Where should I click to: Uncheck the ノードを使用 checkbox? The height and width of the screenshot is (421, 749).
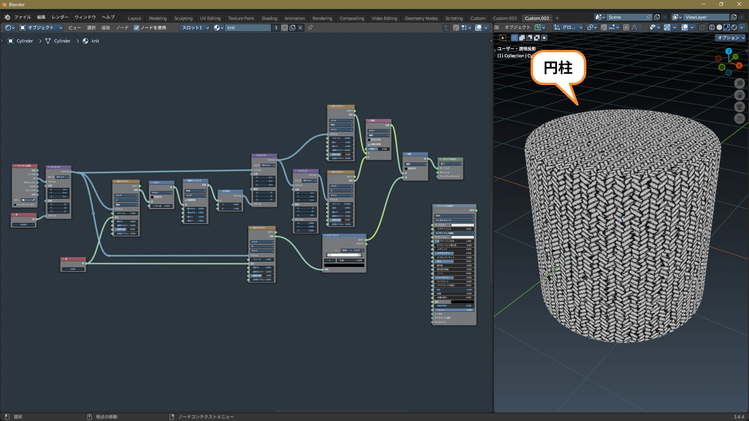click(137, 28)
